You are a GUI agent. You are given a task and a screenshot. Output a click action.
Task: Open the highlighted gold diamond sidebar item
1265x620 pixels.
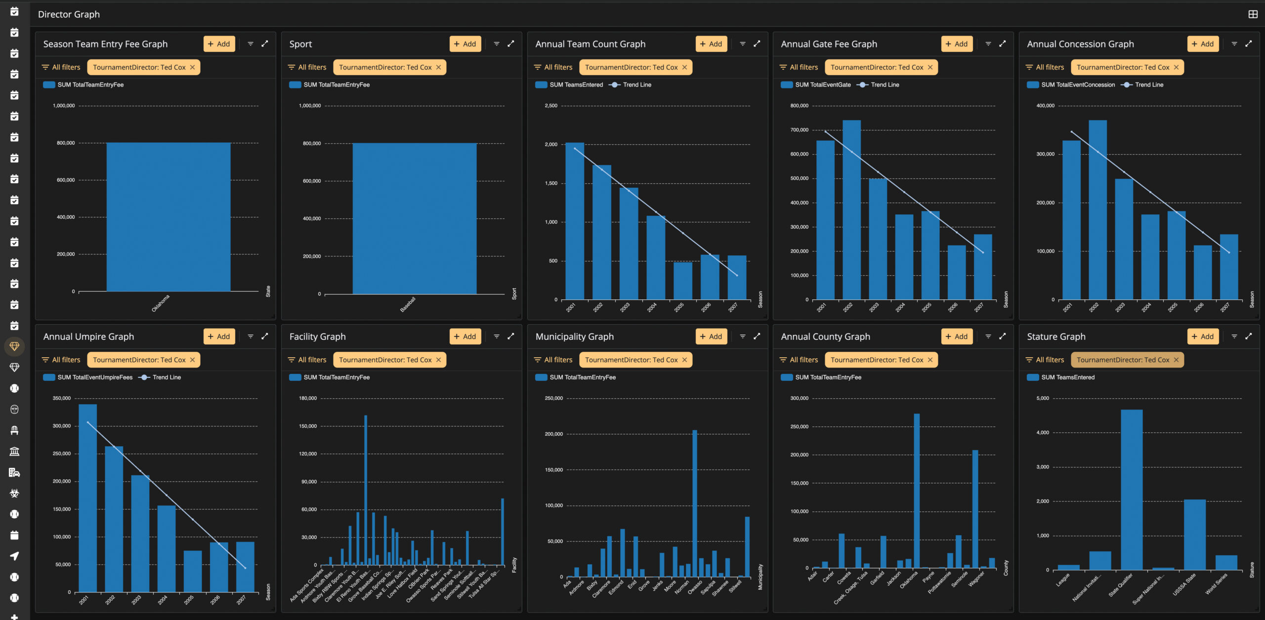click(14, 346)
